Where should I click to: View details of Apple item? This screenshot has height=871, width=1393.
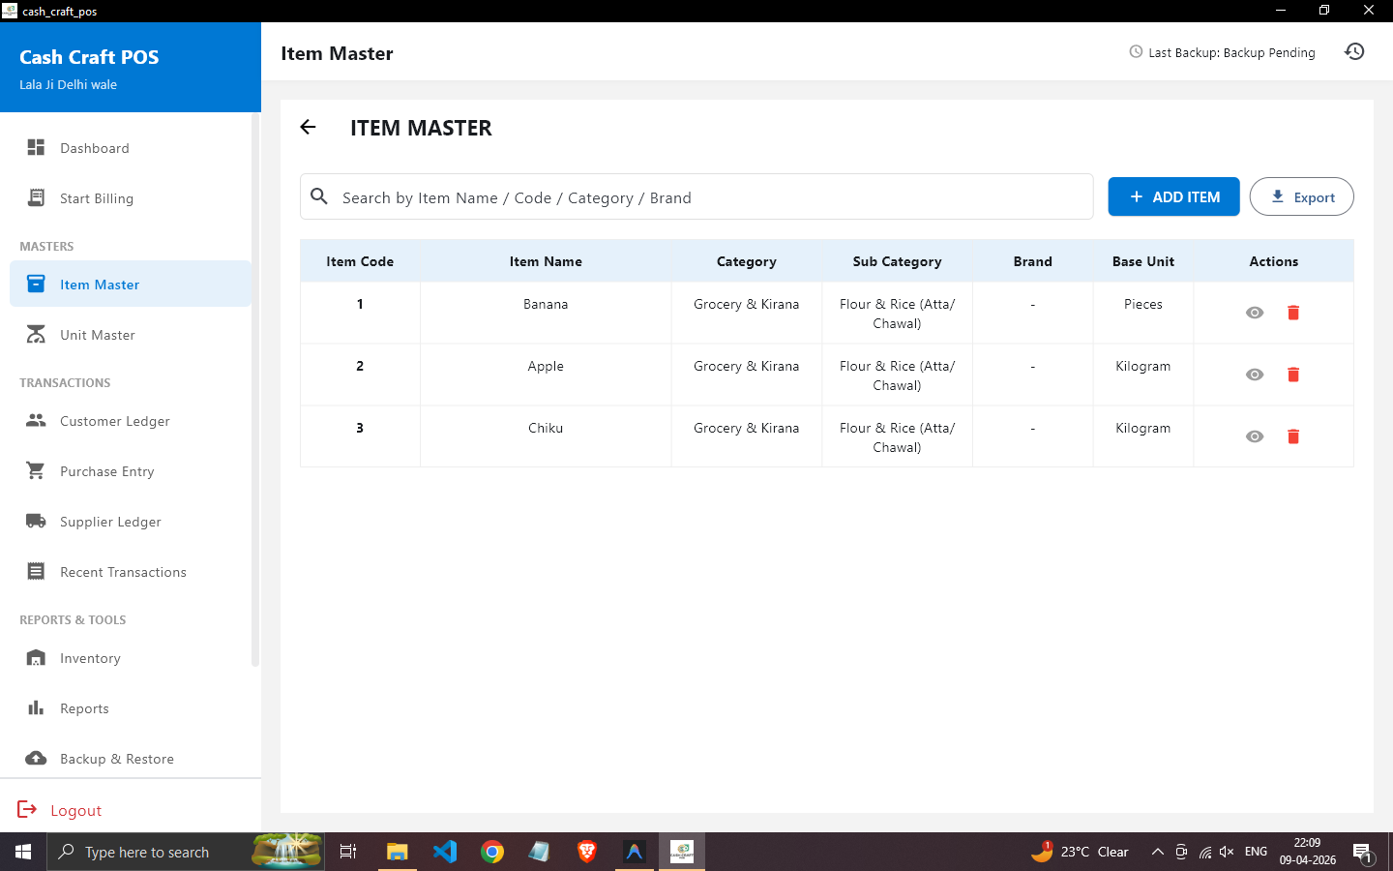click(1255, 375)
